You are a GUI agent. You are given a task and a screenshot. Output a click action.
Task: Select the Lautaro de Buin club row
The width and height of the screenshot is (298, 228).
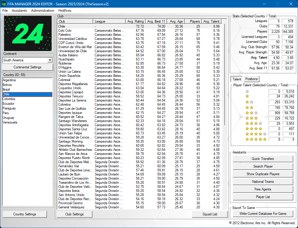click(139, 174)
